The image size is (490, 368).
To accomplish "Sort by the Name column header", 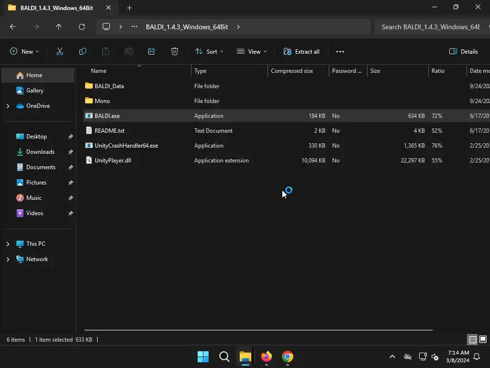I will point(137,71).
